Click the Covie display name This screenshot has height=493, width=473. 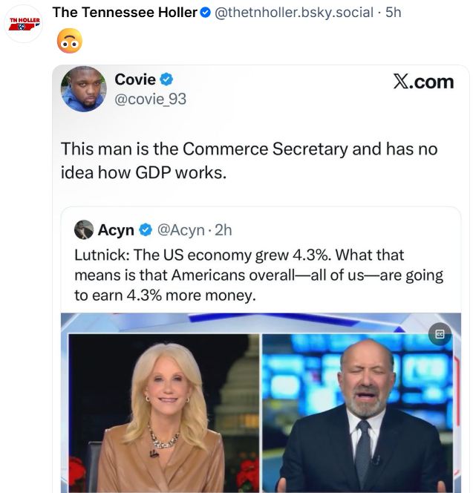(x=135, y=79)
